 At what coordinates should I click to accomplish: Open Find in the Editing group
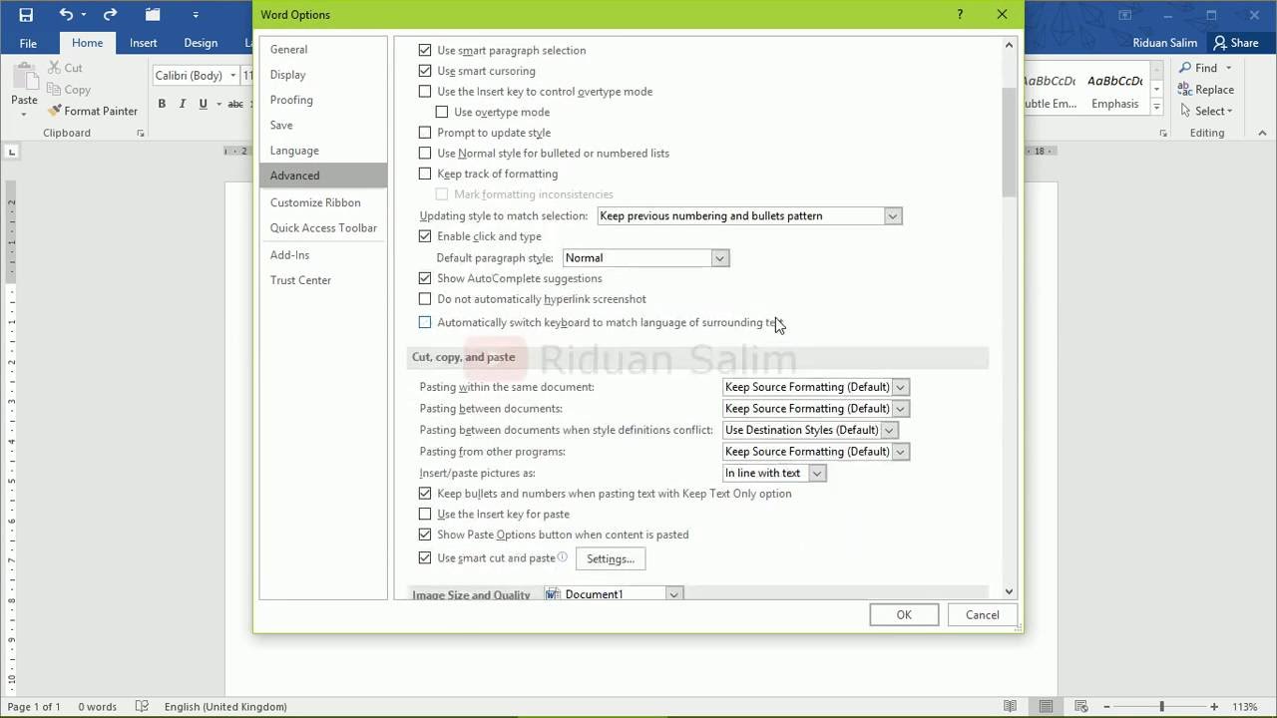(x=1205, y=68)
